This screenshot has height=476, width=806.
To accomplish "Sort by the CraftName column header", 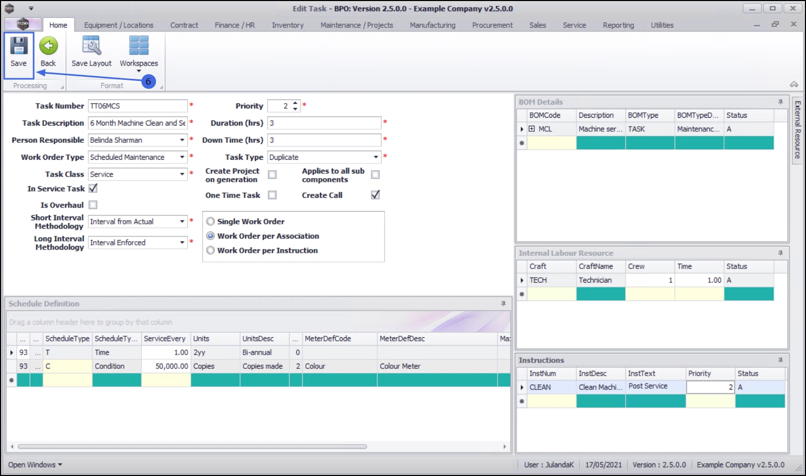I will [601, 267].
